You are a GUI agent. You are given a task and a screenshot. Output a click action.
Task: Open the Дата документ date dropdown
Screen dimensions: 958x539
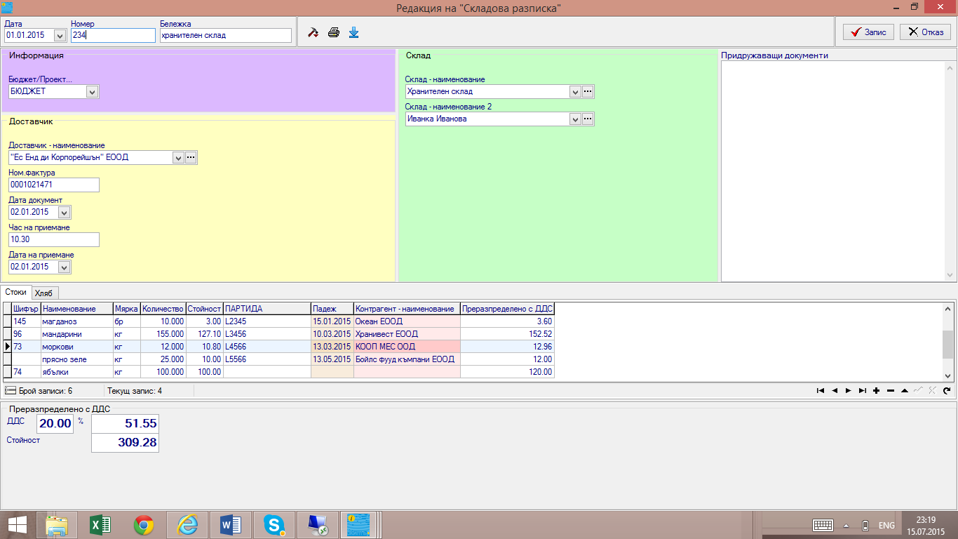pyautogui.click(x=65, y=212)
